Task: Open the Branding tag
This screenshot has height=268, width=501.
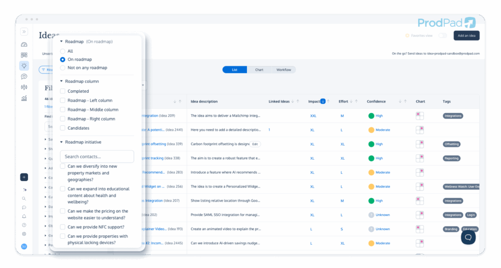Action: coord(451,229)
